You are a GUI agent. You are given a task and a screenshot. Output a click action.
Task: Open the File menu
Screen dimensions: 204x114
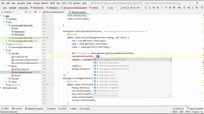click(3, 3)
